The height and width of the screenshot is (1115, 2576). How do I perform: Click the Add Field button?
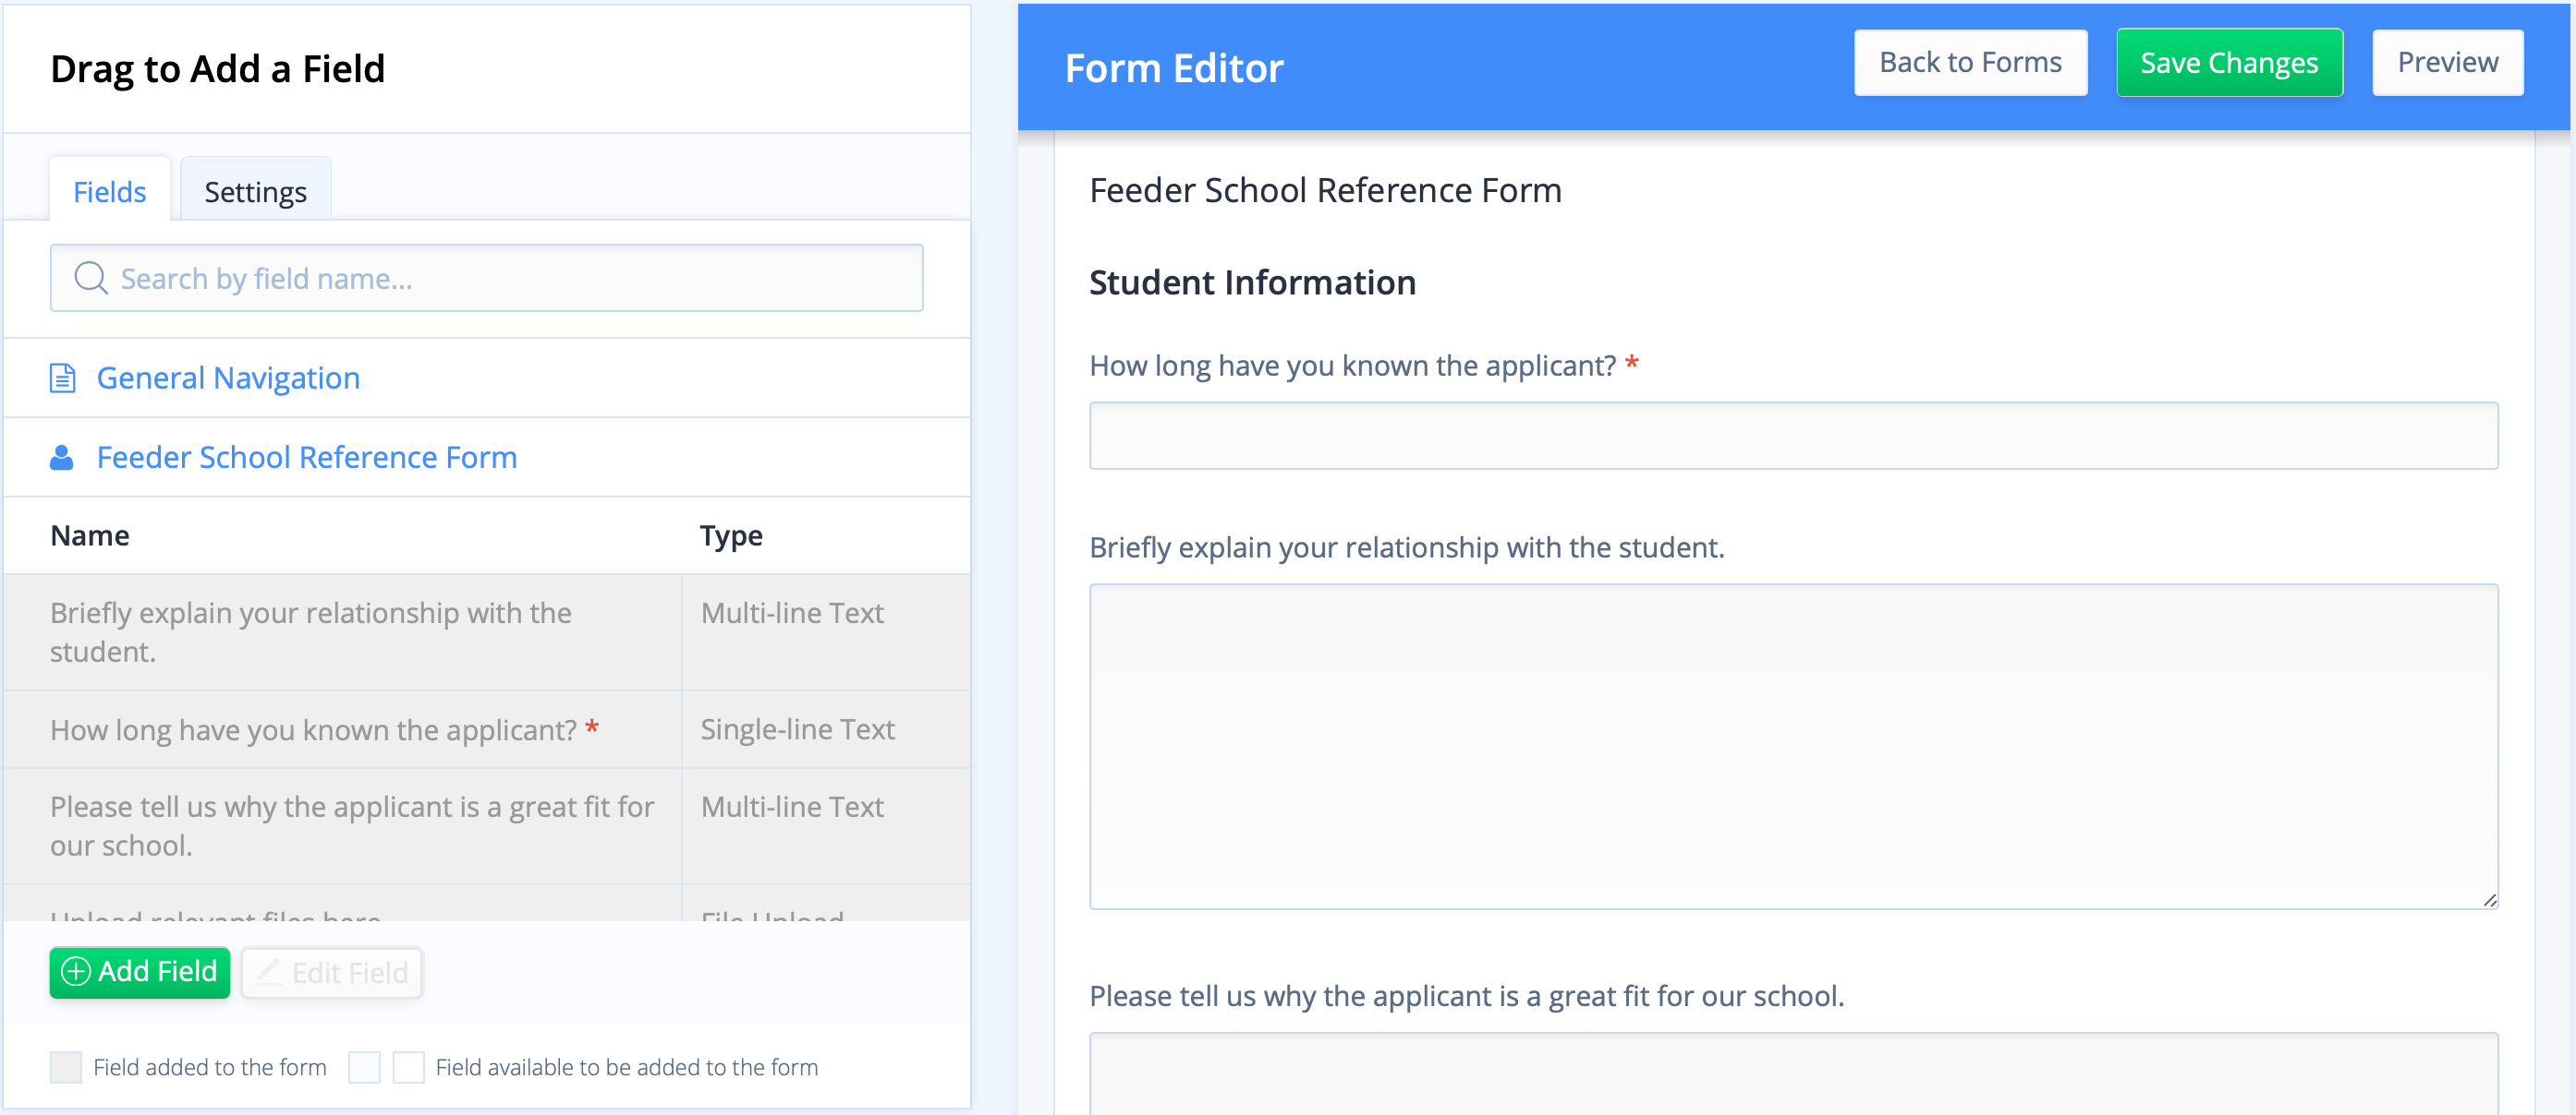140,972
